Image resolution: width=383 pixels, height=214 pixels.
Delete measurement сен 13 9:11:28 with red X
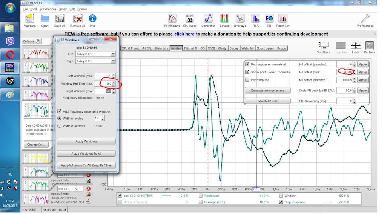[89, 189]
